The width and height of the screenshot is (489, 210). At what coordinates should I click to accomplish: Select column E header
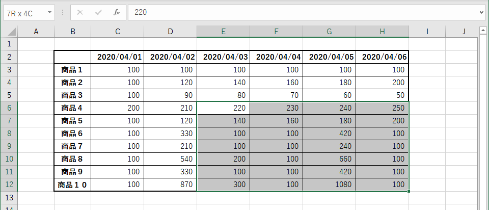223,32
